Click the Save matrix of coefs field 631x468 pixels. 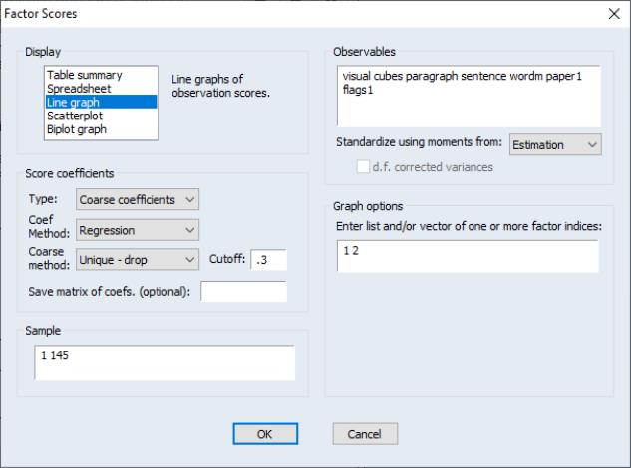click(243, 291)
